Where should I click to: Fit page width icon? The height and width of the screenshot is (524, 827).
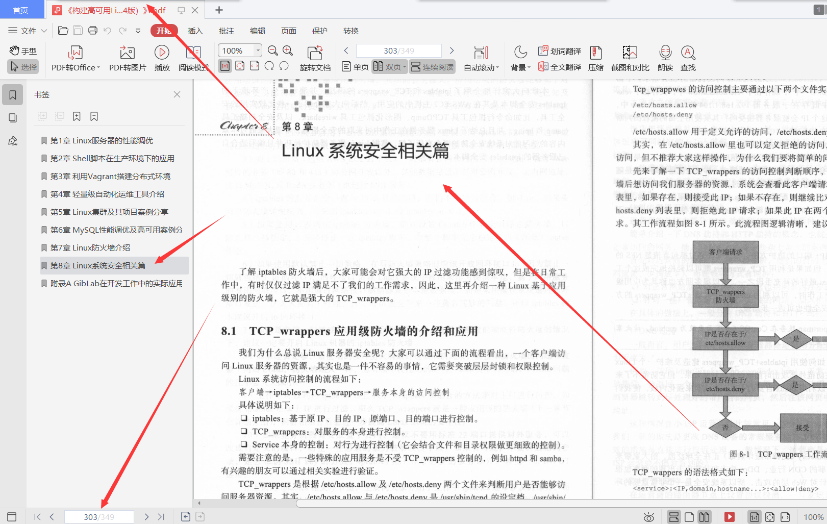pos(255,66)
